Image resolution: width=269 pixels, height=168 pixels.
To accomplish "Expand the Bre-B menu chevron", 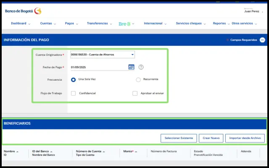I will 133,24.
